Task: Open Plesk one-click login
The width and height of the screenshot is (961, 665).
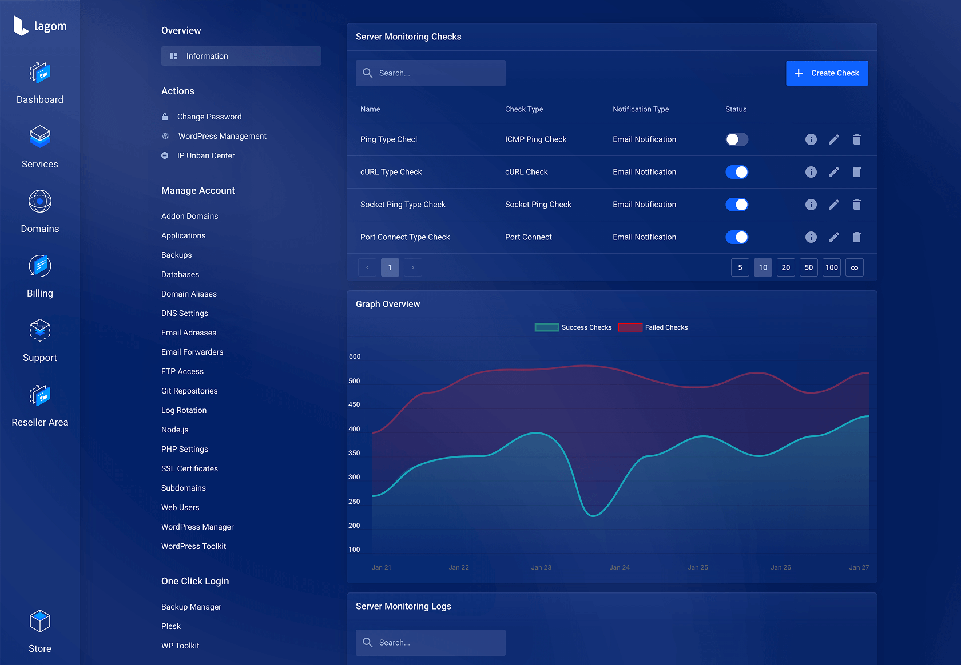Action: [x=171, y=626]
